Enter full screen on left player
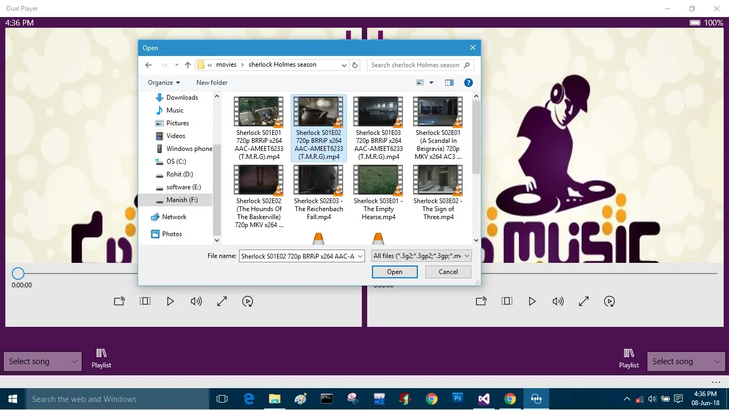 pyautogui.click(x=222, y=301)
